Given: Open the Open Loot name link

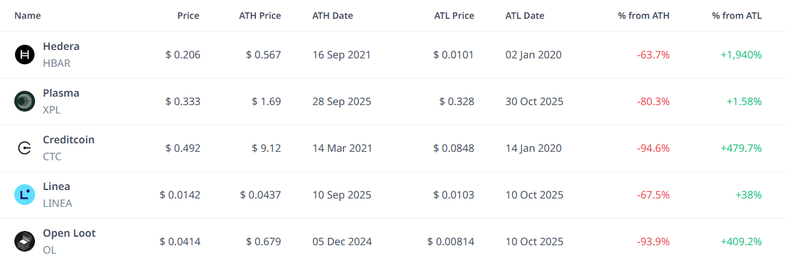Looking at the screenshot, I should (70, 234).
